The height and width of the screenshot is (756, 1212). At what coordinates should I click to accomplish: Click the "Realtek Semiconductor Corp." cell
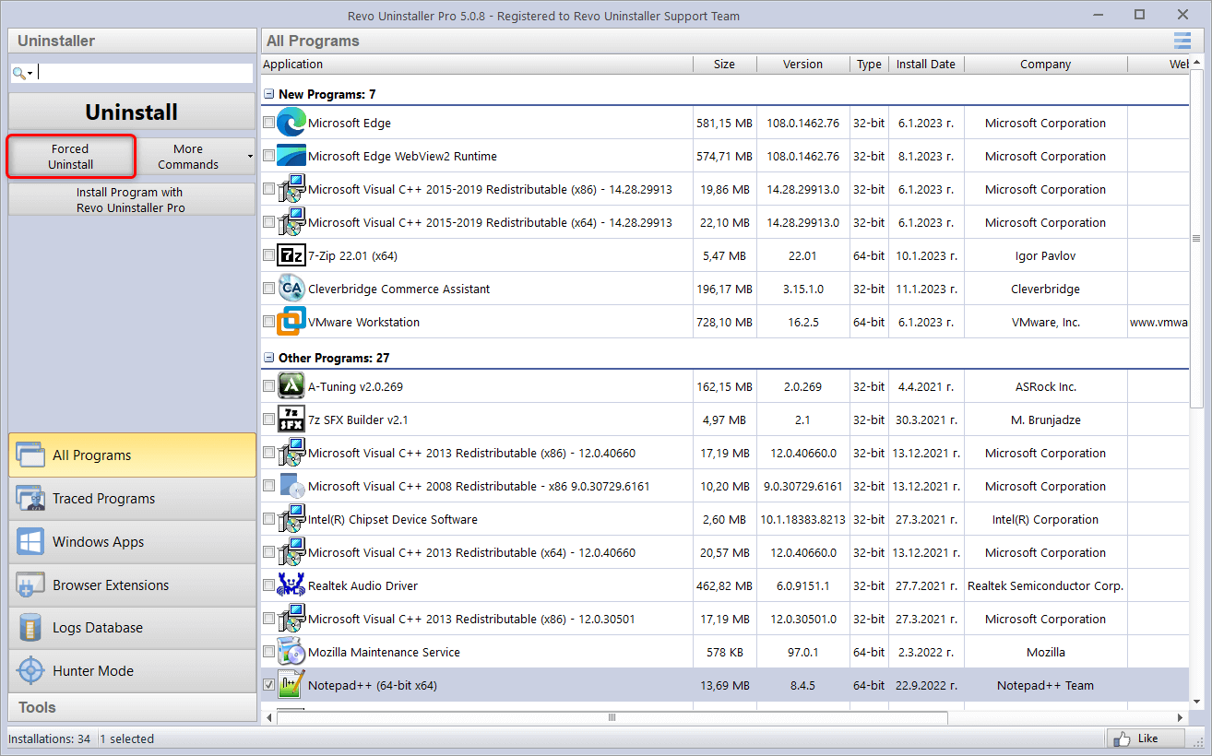click(1046, 585)
